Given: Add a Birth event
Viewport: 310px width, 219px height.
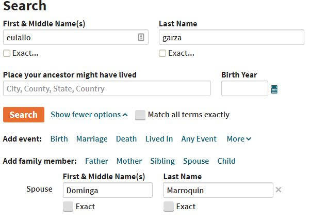Looking at the screenshot, I should (x=59, y=139).
